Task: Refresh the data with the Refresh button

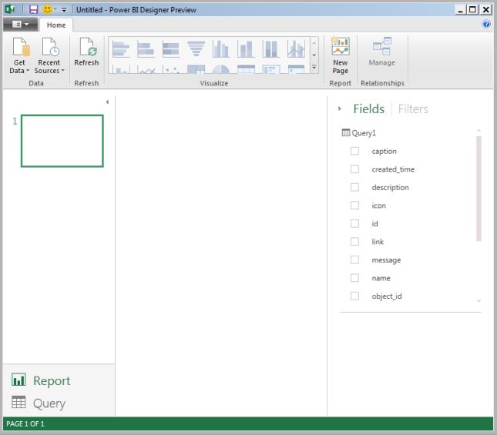Action: click(x=86, y=52)
